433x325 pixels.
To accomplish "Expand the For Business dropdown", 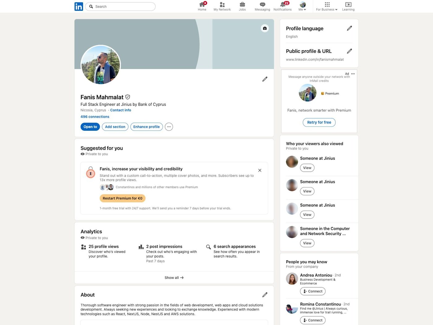I will 327,6.
